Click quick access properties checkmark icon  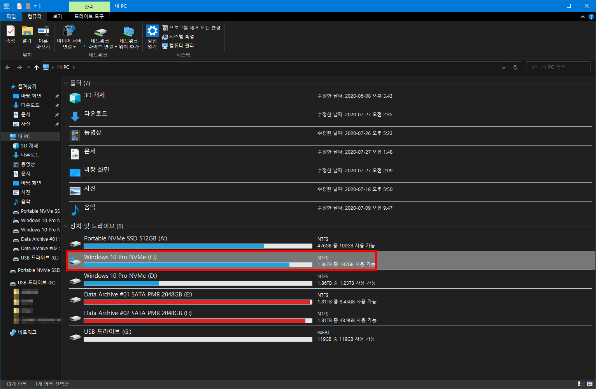[19, 6]
